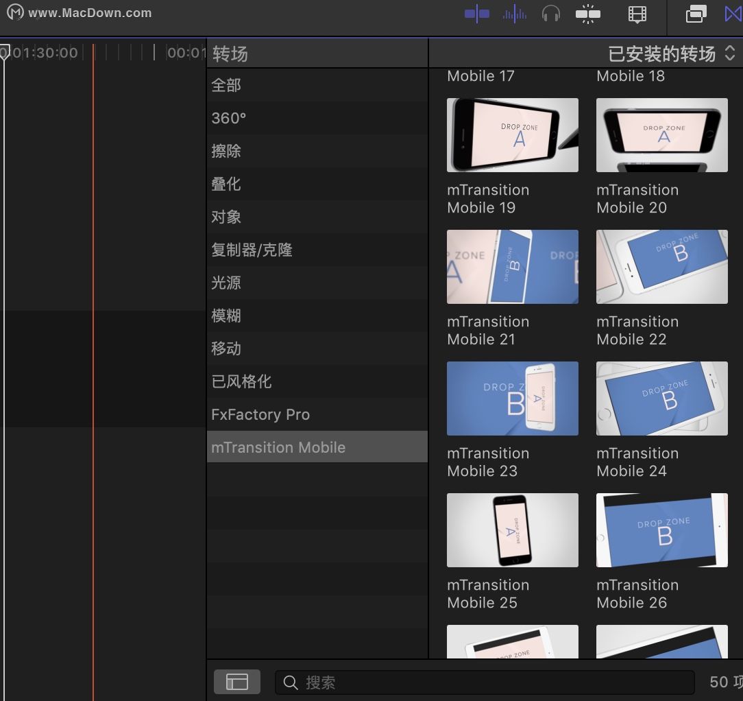Click the 50 项 item count

pos(726,682)
